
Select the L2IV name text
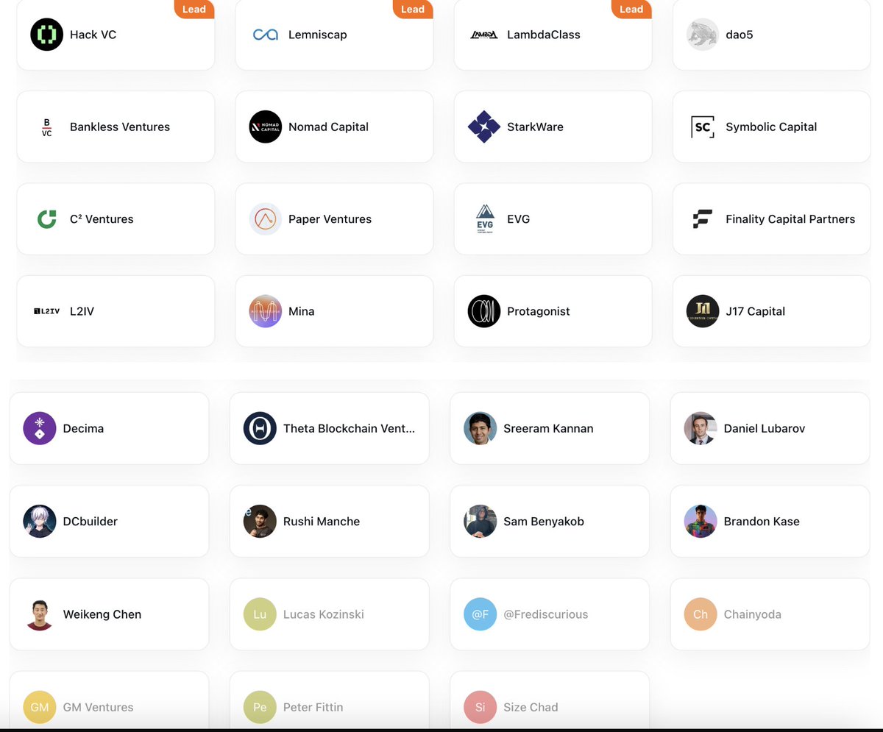(x=82, y=311)
